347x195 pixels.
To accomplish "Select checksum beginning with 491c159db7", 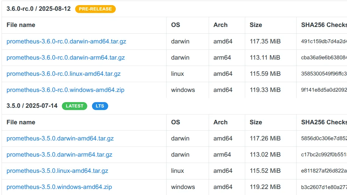I will (324, 42).
